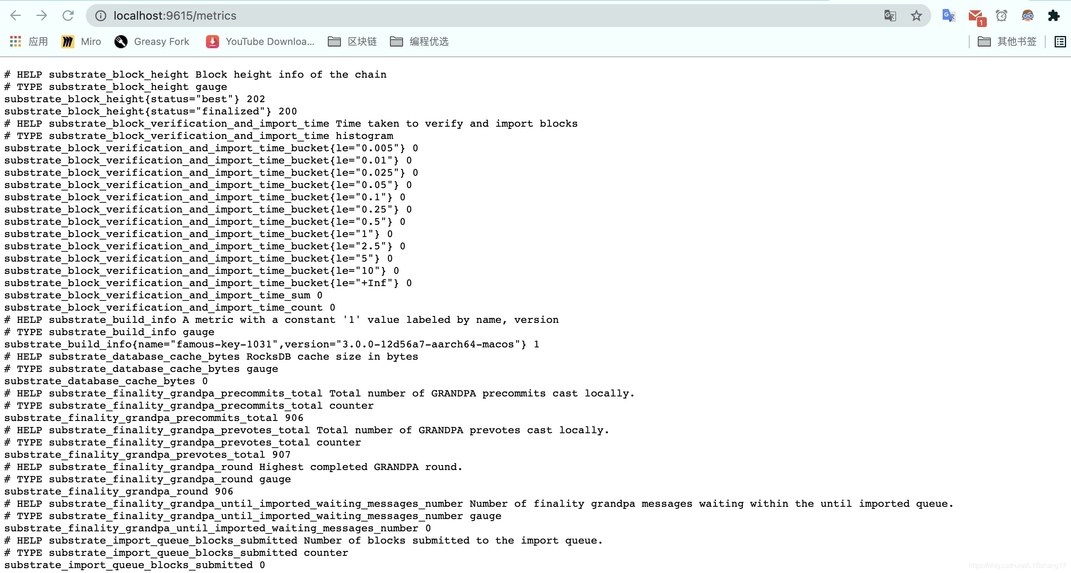Click the HELP until_imported_waiting_messages_number line
Image resolution: width=1071 pixels, height=573 pixels.
tap(479, 504)
